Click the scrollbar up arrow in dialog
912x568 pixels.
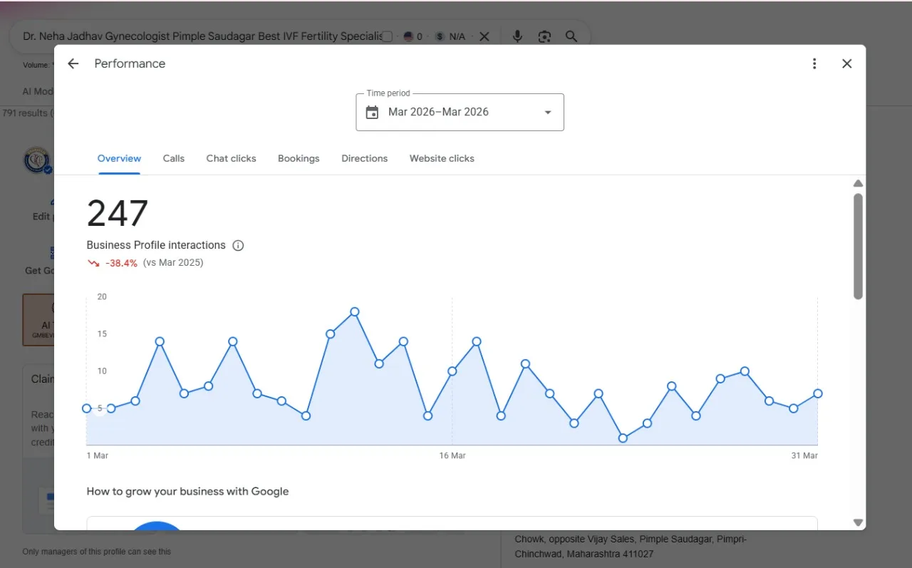click(858, 184)
